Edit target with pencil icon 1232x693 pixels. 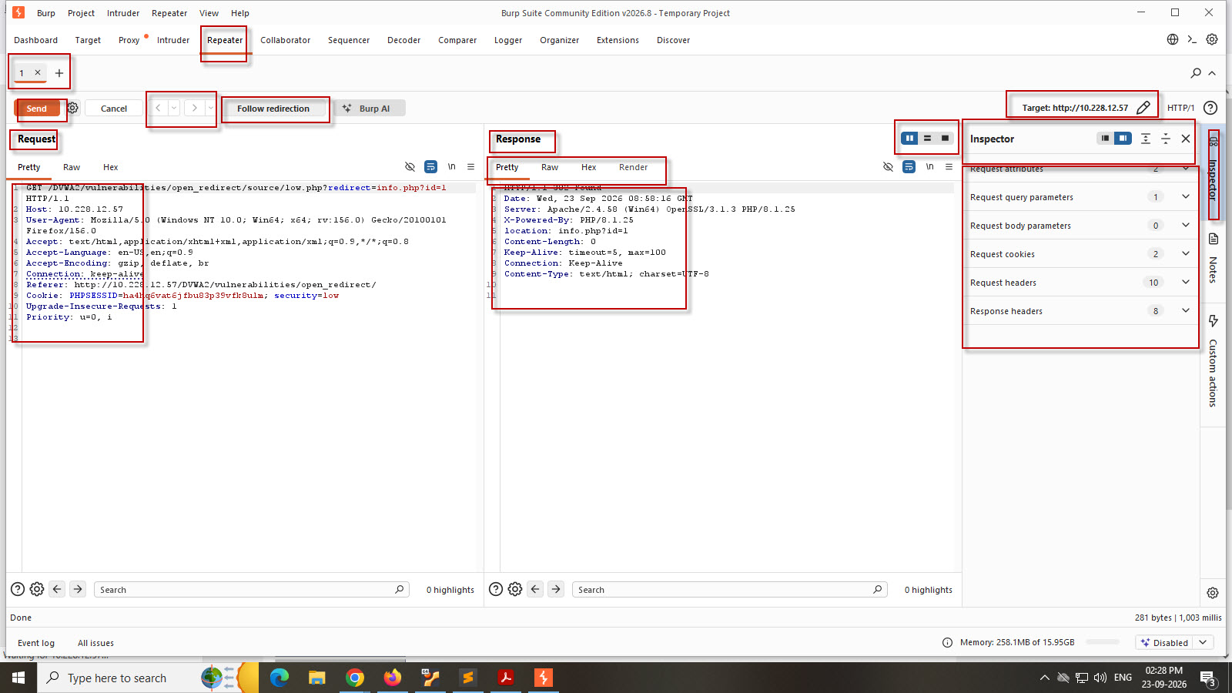(x=1143, y=108)
